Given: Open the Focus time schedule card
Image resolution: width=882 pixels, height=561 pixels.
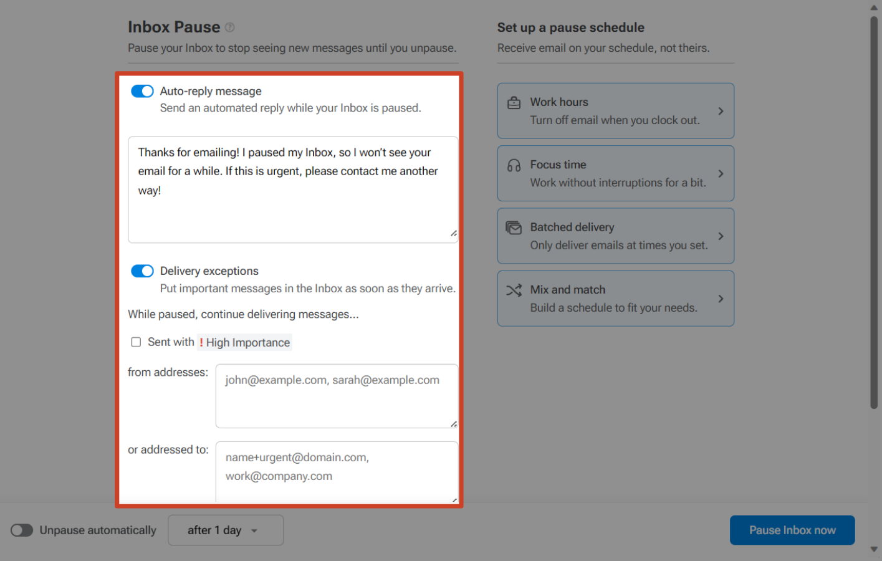Looking at the screenshot, I should click(x=616, y=173).
